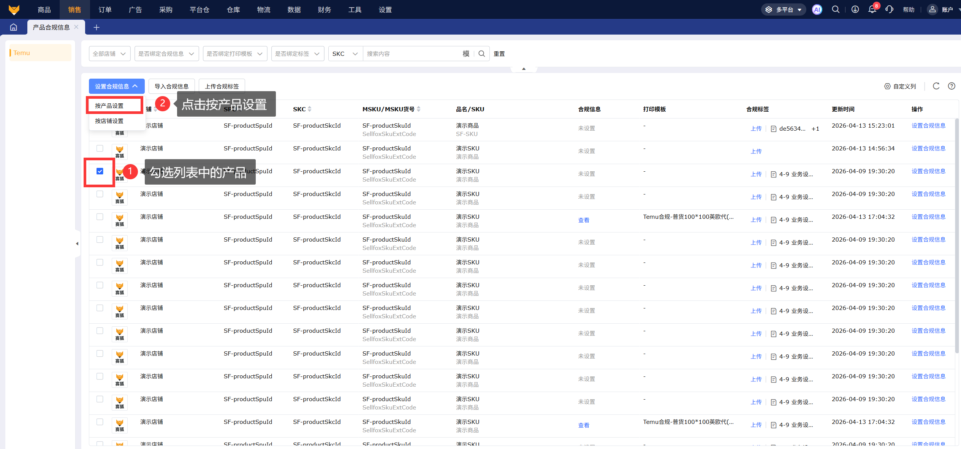Open the 是否绑定打印模板 filter dropdown

click(235, 54)
